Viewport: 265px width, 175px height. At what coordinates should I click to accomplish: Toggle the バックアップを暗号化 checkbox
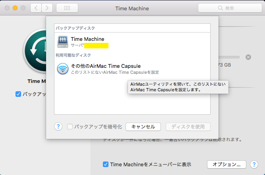[x=70, y=127]
